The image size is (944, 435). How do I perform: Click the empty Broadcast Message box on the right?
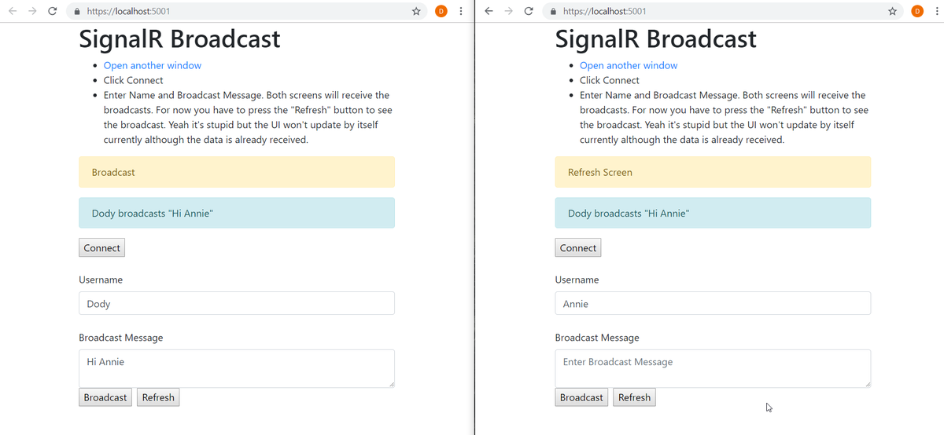click(x=713, y=368)
